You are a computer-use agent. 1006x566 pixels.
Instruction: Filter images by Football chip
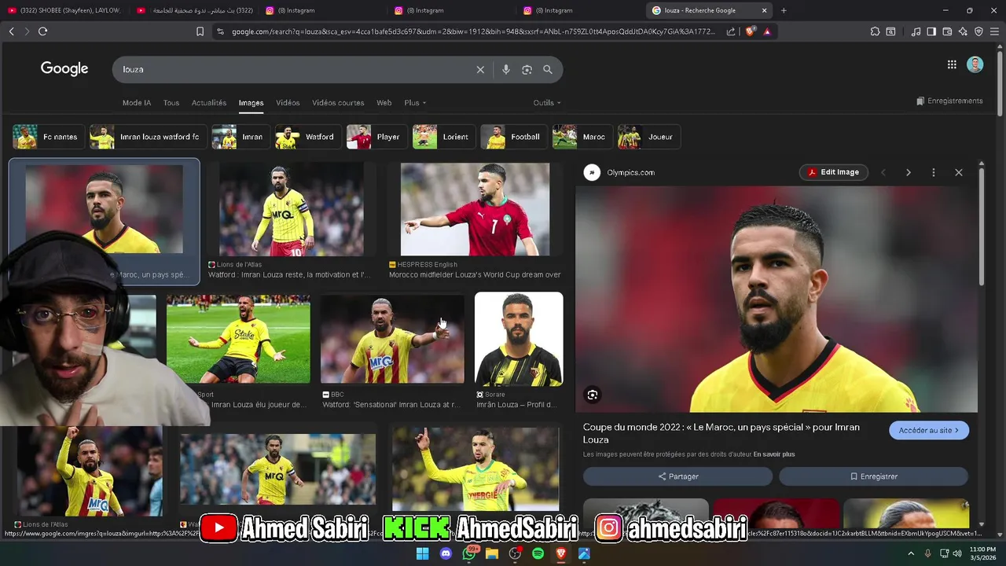513,137
